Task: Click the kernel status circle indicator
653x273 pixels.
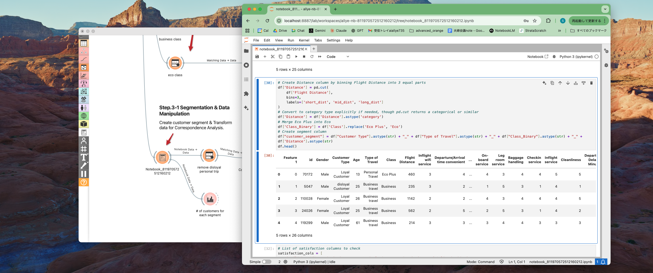Action: point(597,57)
